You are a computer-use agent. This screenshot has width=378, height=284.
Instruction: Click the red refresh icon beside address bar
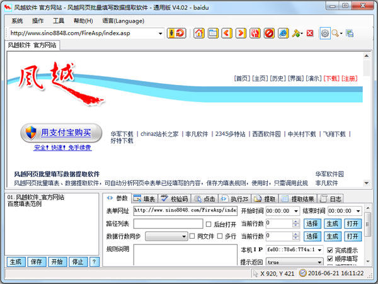coord(181,33)
